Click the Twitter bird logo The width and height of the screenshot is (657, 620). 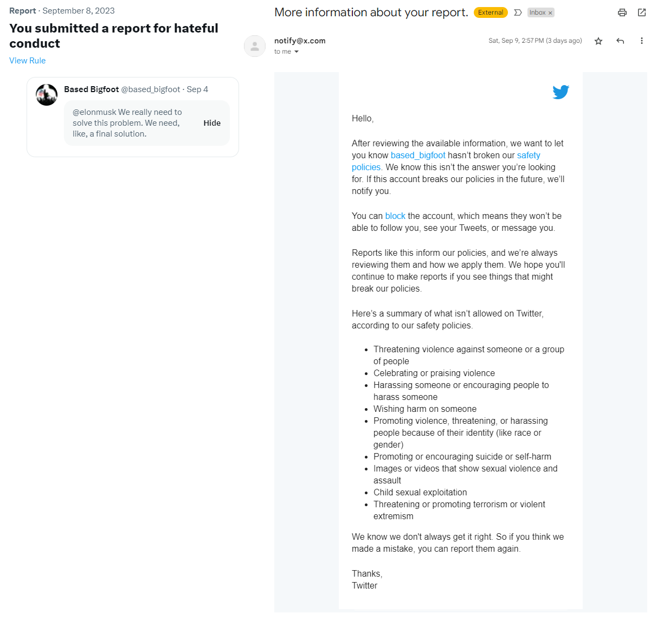(x=561, y=92)
